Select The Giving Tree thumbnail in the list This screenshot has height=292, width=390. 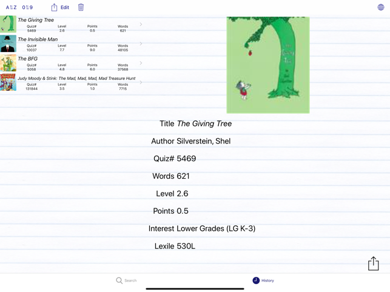click(x=8, y=24)
